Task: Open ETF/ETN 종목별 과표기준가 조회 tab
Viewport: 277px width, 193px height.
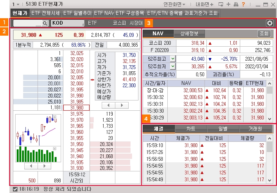Action: tap(182, 13)
